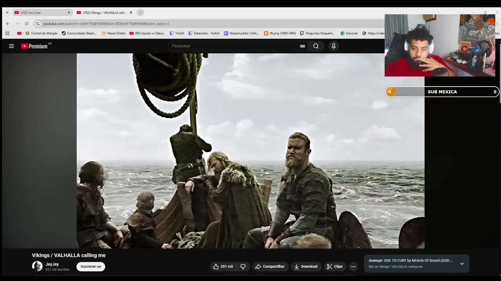Click the video player area
Image resolution: width=501 pixels, height=281 pixels.
[x=250, y=151]
